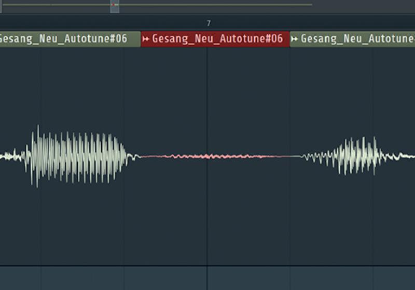Click the bar 7 grid line inside red clip

point(207,106)
